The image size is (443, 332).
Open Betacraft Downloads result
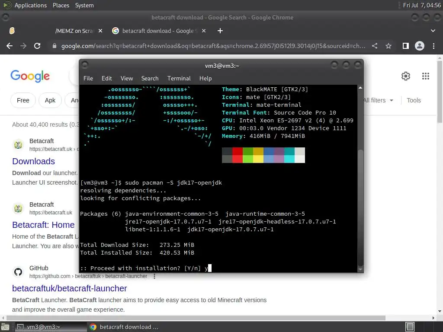[33, 161]
